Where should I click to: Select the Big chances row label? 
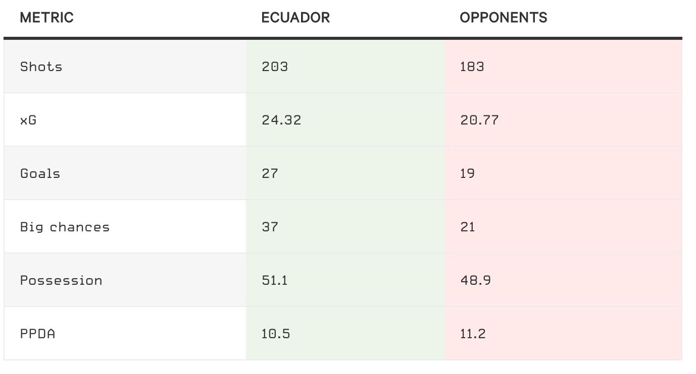pyautogui.click(x=65, y=227)
